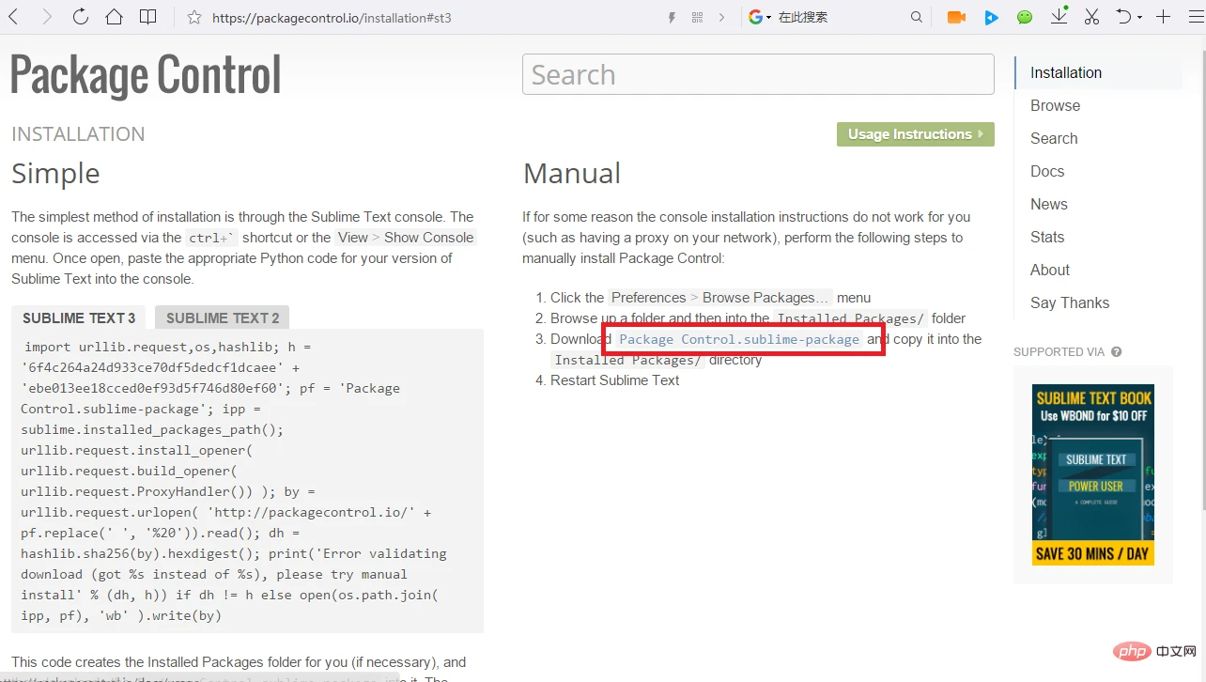The height and width of the screenshot is (682, 1206).
Task: Switch to the SUBLIME TEXT 2 tab
Action: [x=223, y=318]
